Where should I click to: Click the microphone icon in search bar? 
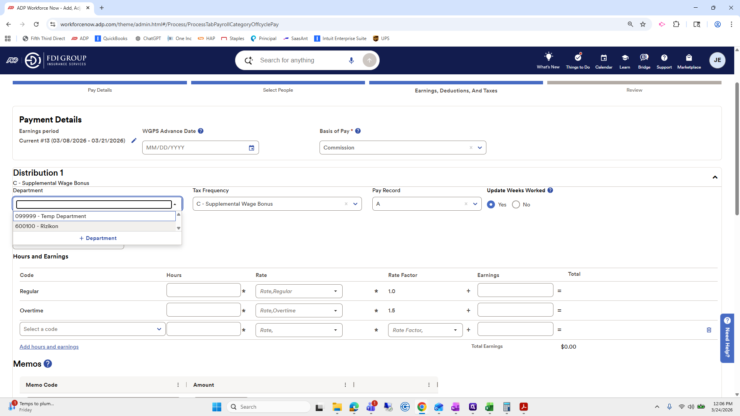point(351,60)
